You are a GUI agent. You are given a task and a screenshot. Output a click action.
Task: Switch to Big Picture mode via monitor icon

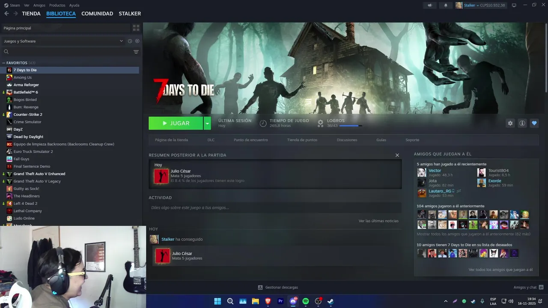pos(514,5)
